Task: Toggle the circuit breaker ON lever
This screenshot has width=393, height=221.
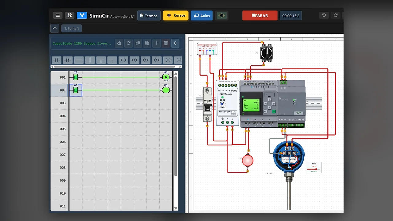Action: coord(207,108)
